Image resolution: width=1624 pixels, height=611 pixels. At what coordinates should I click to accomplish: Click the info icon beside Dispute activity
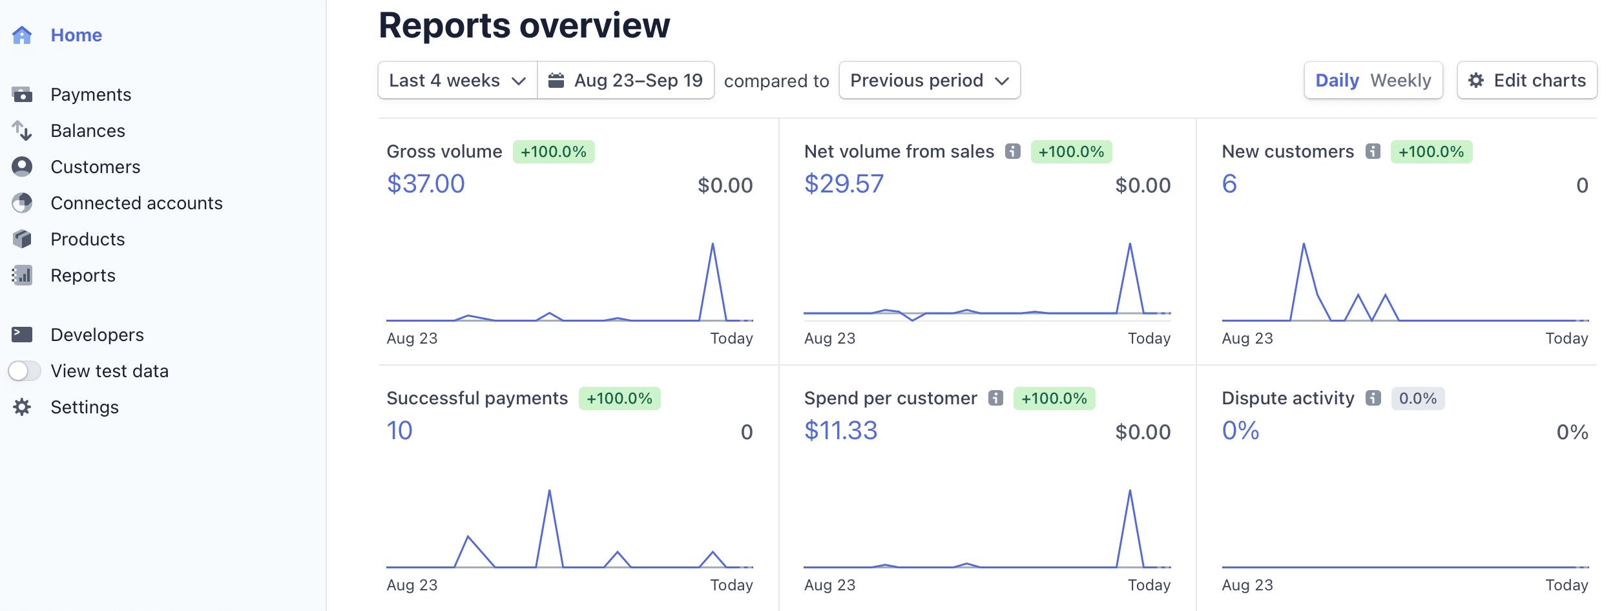[1373, 399]
